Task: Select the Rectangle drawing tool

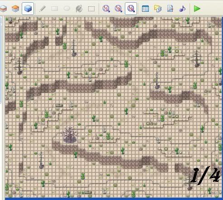Action: pyautogui.click(x=55, y=9)
